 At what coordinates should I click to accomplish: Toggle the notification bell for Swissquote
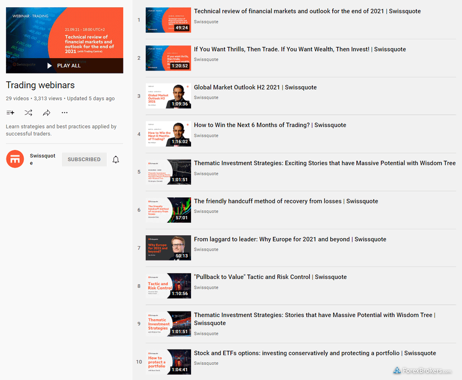tap(116, 160)
